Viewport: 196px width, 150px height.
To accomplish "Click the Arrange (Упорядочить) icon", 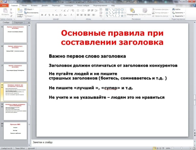I will (132, 11).
